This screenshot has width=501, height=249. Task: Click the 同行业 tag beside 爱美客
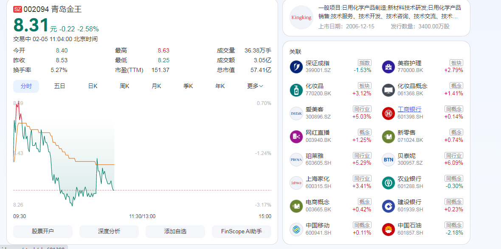pyautogui.click(x=362, y=109)
